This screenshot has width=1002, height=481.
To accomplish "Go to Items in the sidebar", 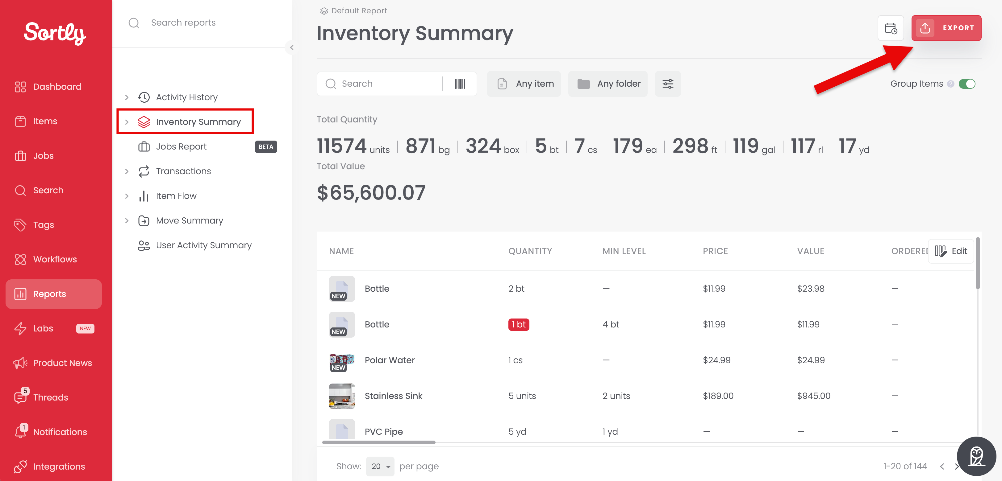I will (x=53, y=121).
